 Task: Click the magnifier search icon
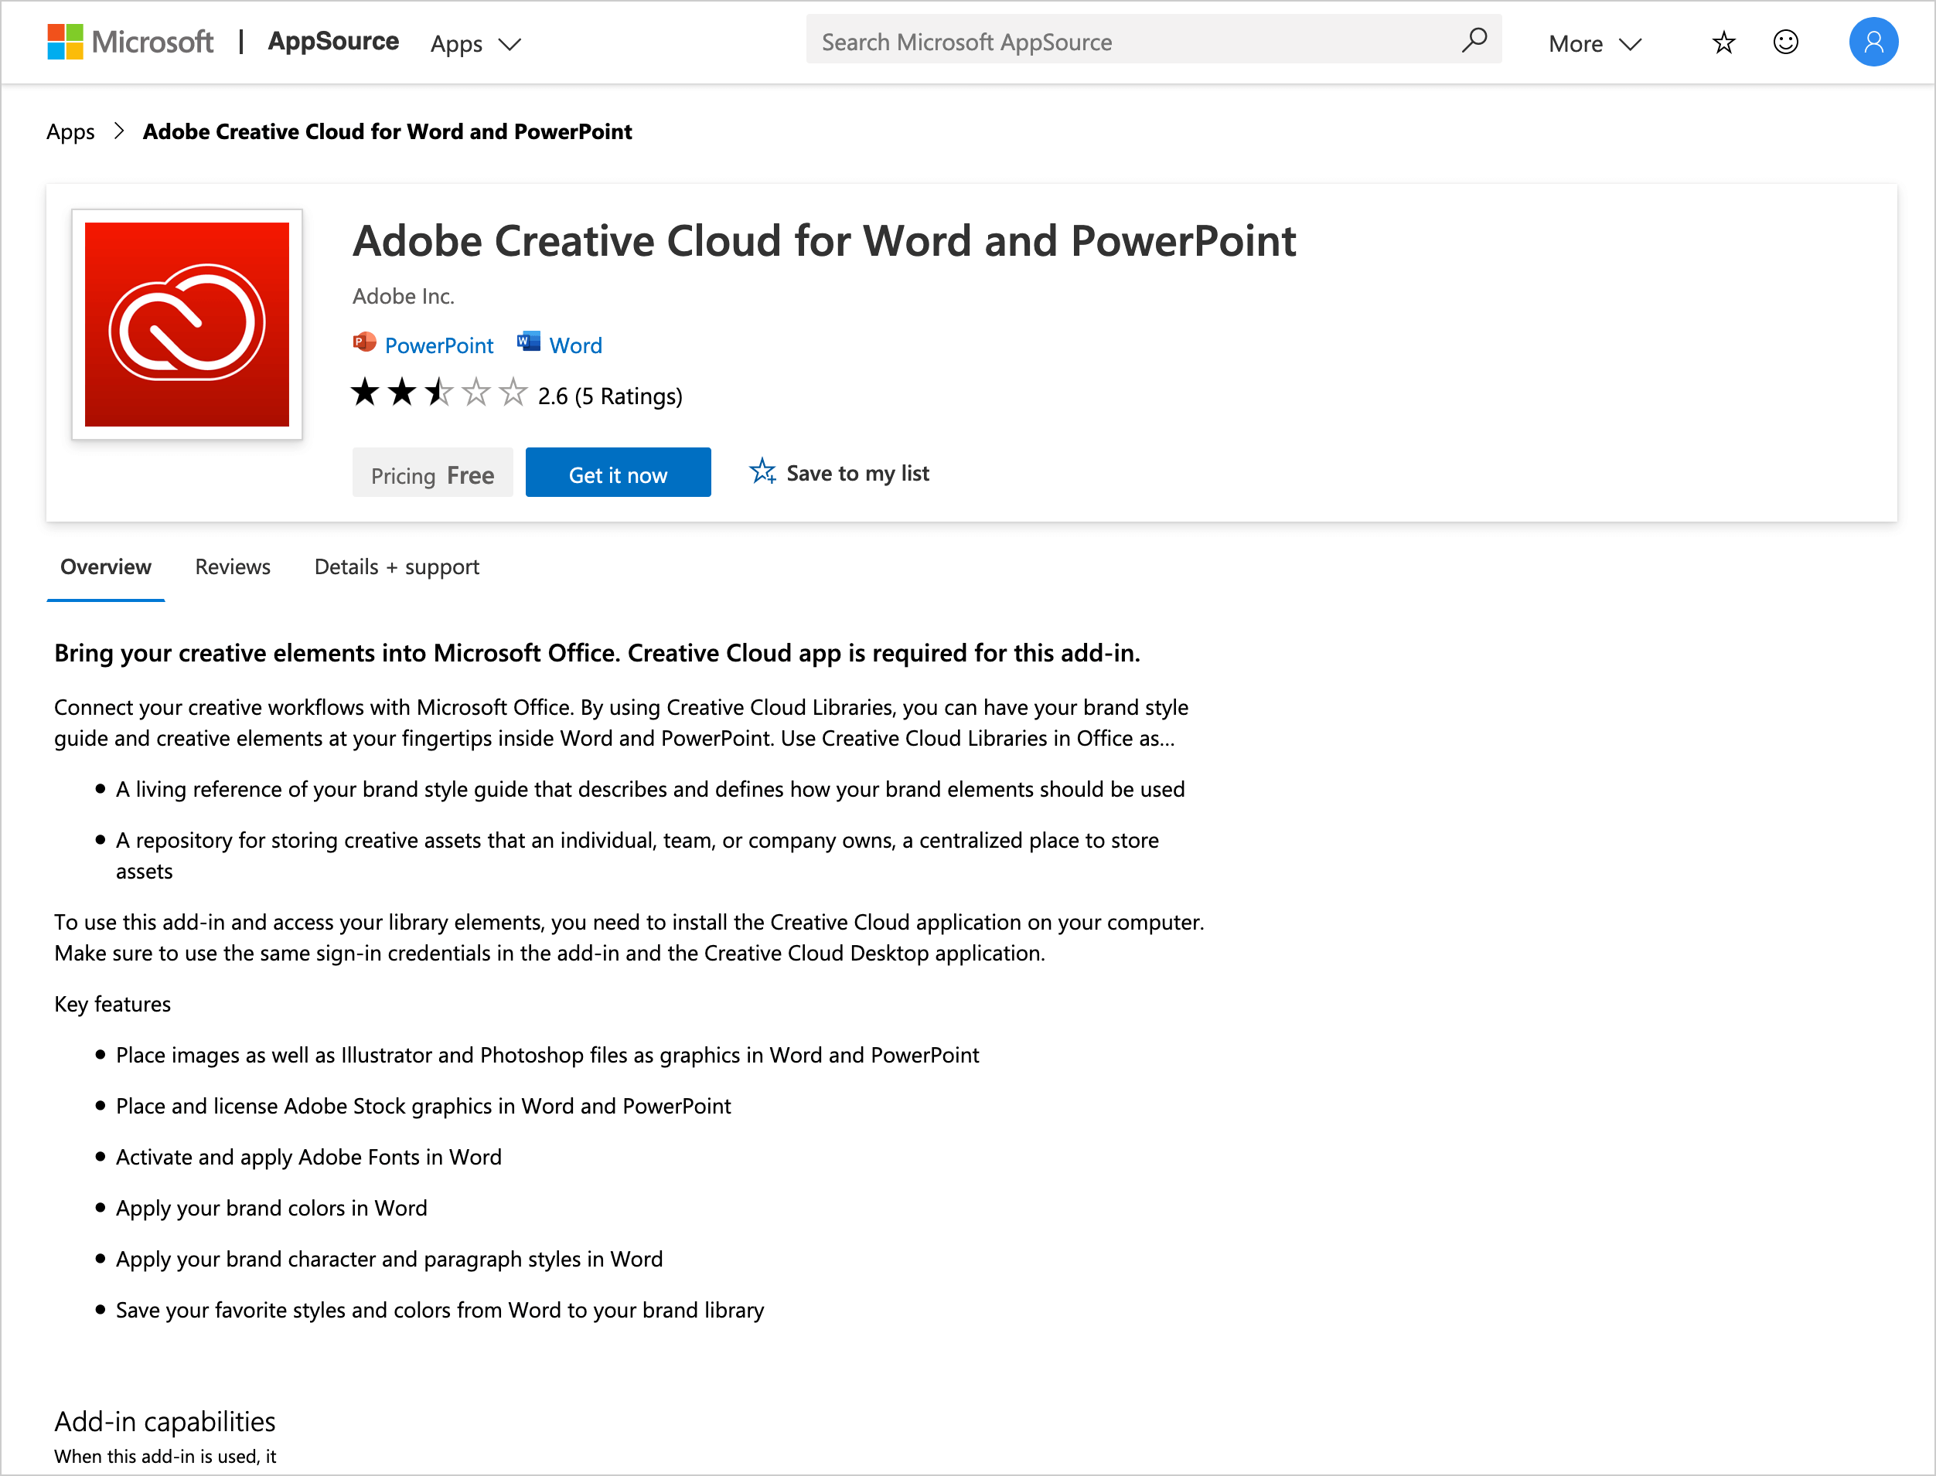[x=1474, y=40]
